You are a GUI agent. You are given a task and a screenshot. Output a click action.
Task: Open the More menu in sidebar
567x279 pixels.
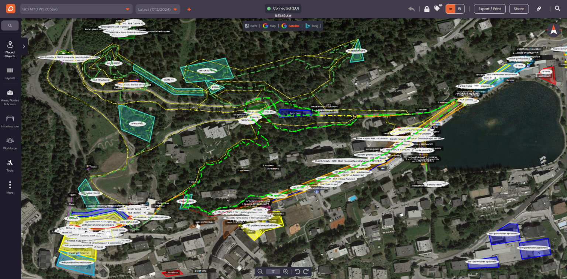(10, 188)
